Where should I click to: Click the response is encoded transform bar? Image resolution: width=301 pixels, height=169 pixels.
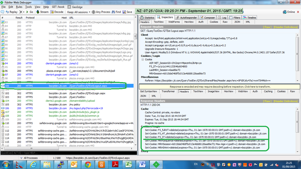point(219,87)
